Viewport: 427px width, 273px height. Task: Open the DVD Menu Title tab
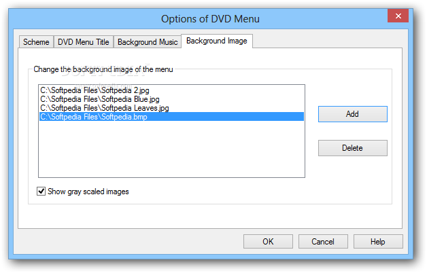pyautogui.click(x=84, y=42)
